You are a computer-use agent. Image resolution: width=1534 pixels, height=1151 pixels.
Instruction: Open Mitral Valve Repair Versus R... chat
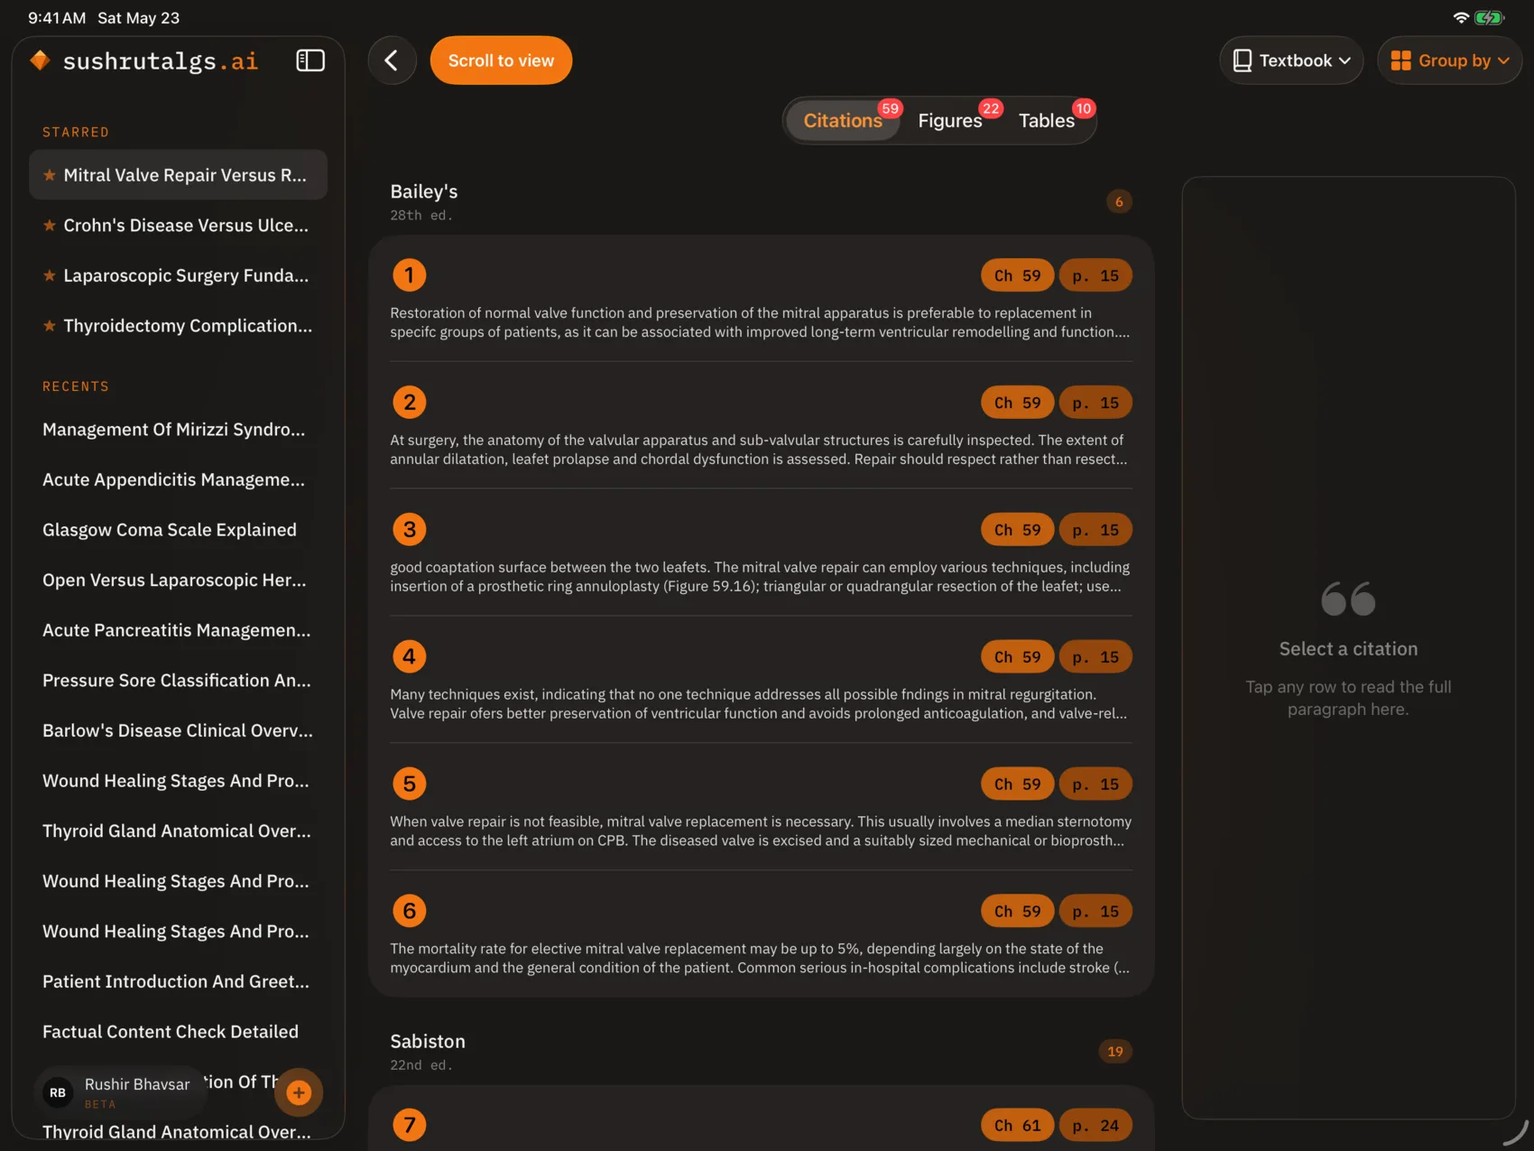(178, 175)
